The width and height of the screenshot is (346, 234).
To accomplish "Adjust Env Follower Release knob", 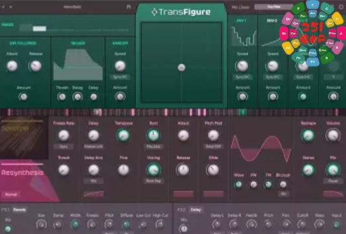I will click(36, 66).
